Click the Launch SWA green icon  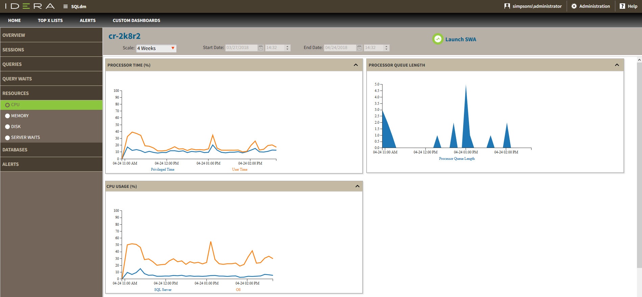pos(438,39)
